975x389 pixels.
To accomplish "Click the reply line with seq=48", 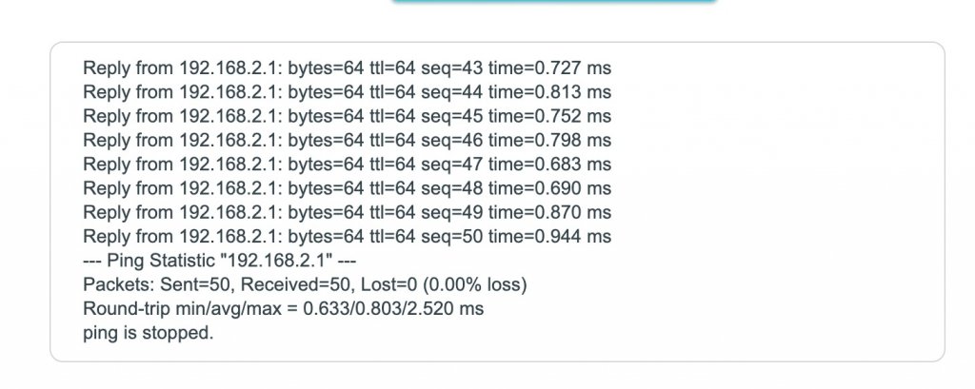I will click(347, 187).
